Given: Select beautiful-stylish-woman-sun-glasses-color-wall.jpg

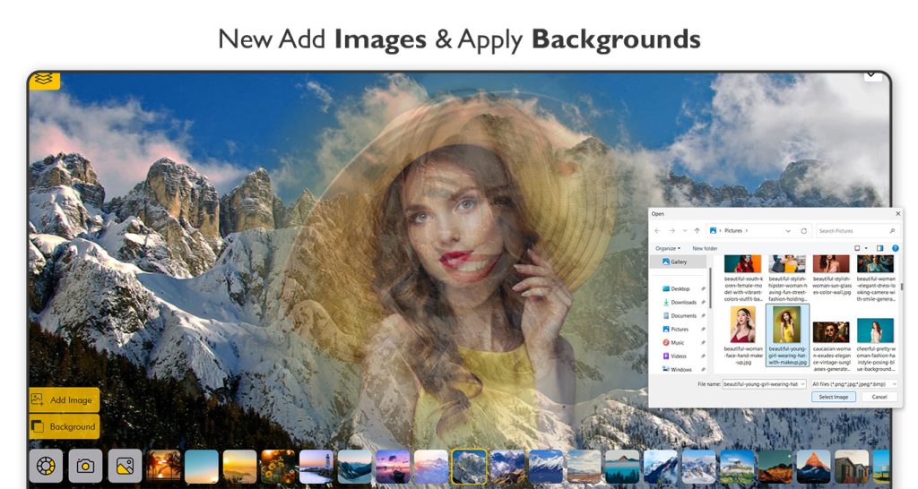Looking at the screenshot, I should pos(831,276).
